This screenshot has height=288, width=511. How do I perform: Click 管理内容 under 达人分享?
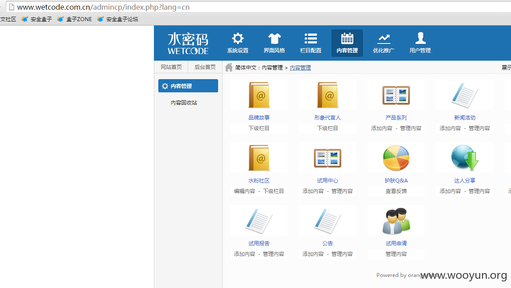pos(479,191)
